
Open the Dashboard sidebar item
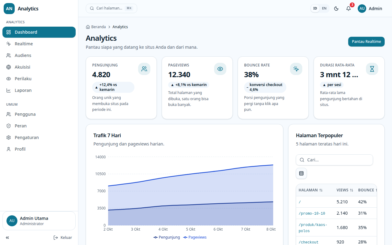pyautogui.click(x=39, y=32)
